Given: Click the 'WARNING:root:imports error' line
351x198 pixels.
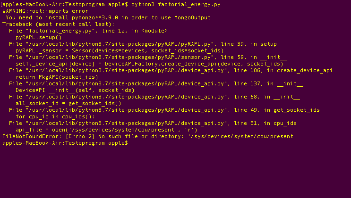Looking at the screenshot, I should coord(45,11).
